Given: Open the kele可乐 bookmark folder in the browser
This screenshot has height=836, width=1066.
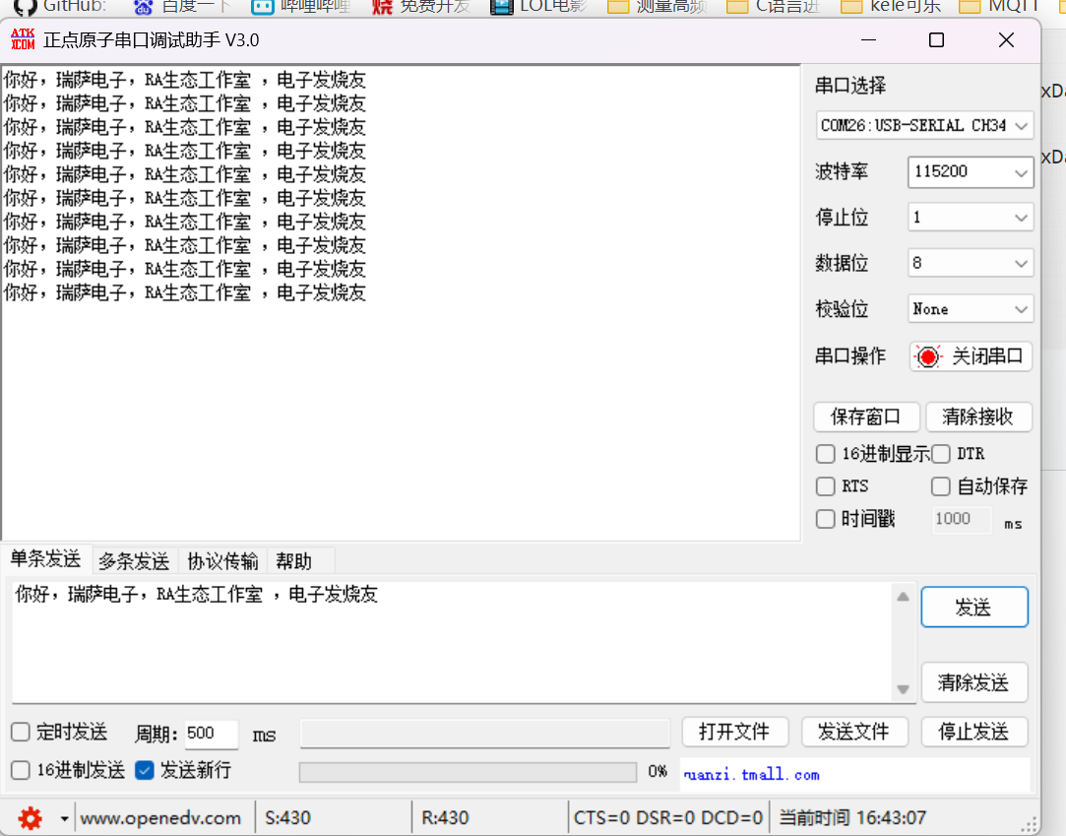Looking at the screenshot, I should 891,7.
